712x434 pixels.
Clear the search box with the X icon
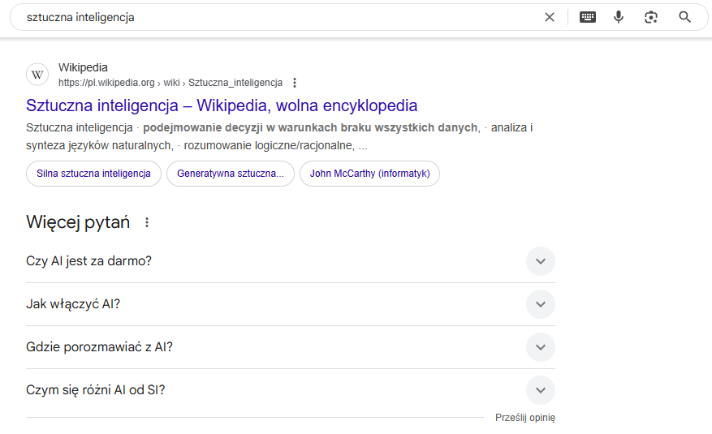pyautogui.click(x=550, y=17)
